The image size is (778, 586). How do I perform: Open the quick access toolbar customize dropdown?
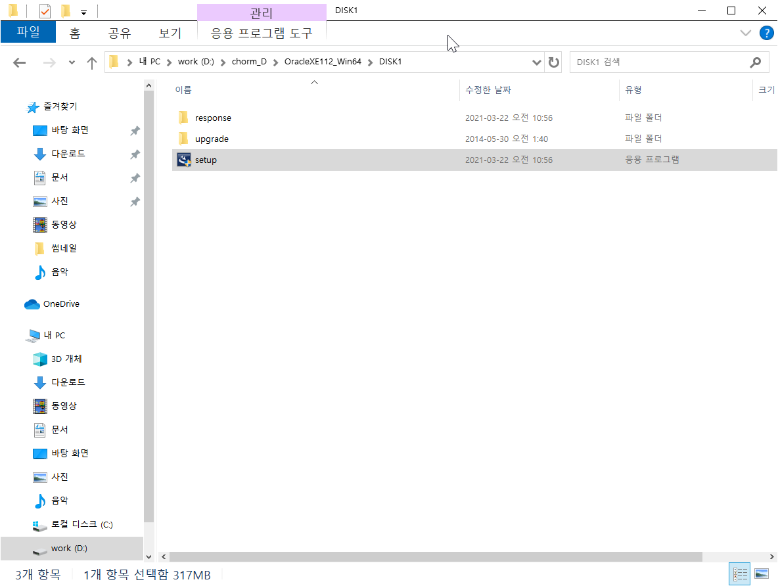pos(84,12)
